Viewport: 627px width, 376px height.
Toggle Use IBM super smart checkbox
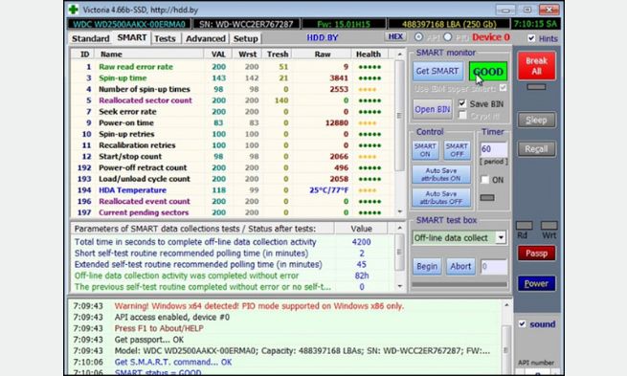503,88
